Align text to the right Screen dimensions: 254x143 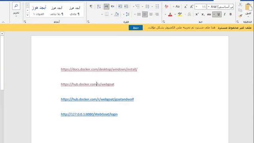pyautogui.click(x=157, y=14)
